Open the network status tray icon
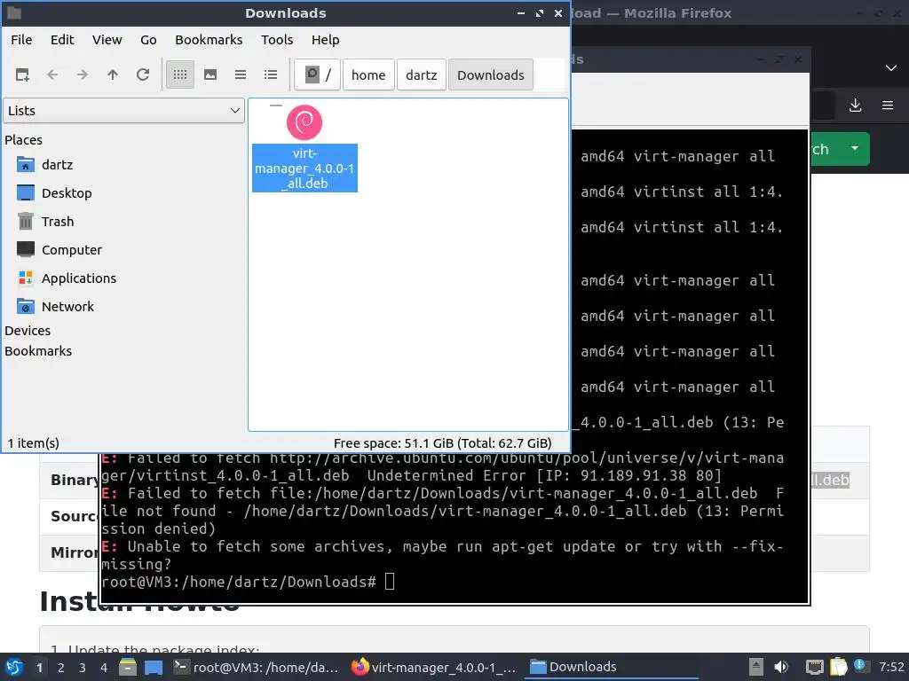This screenshot has height=681, width=909. coord(815,667)
